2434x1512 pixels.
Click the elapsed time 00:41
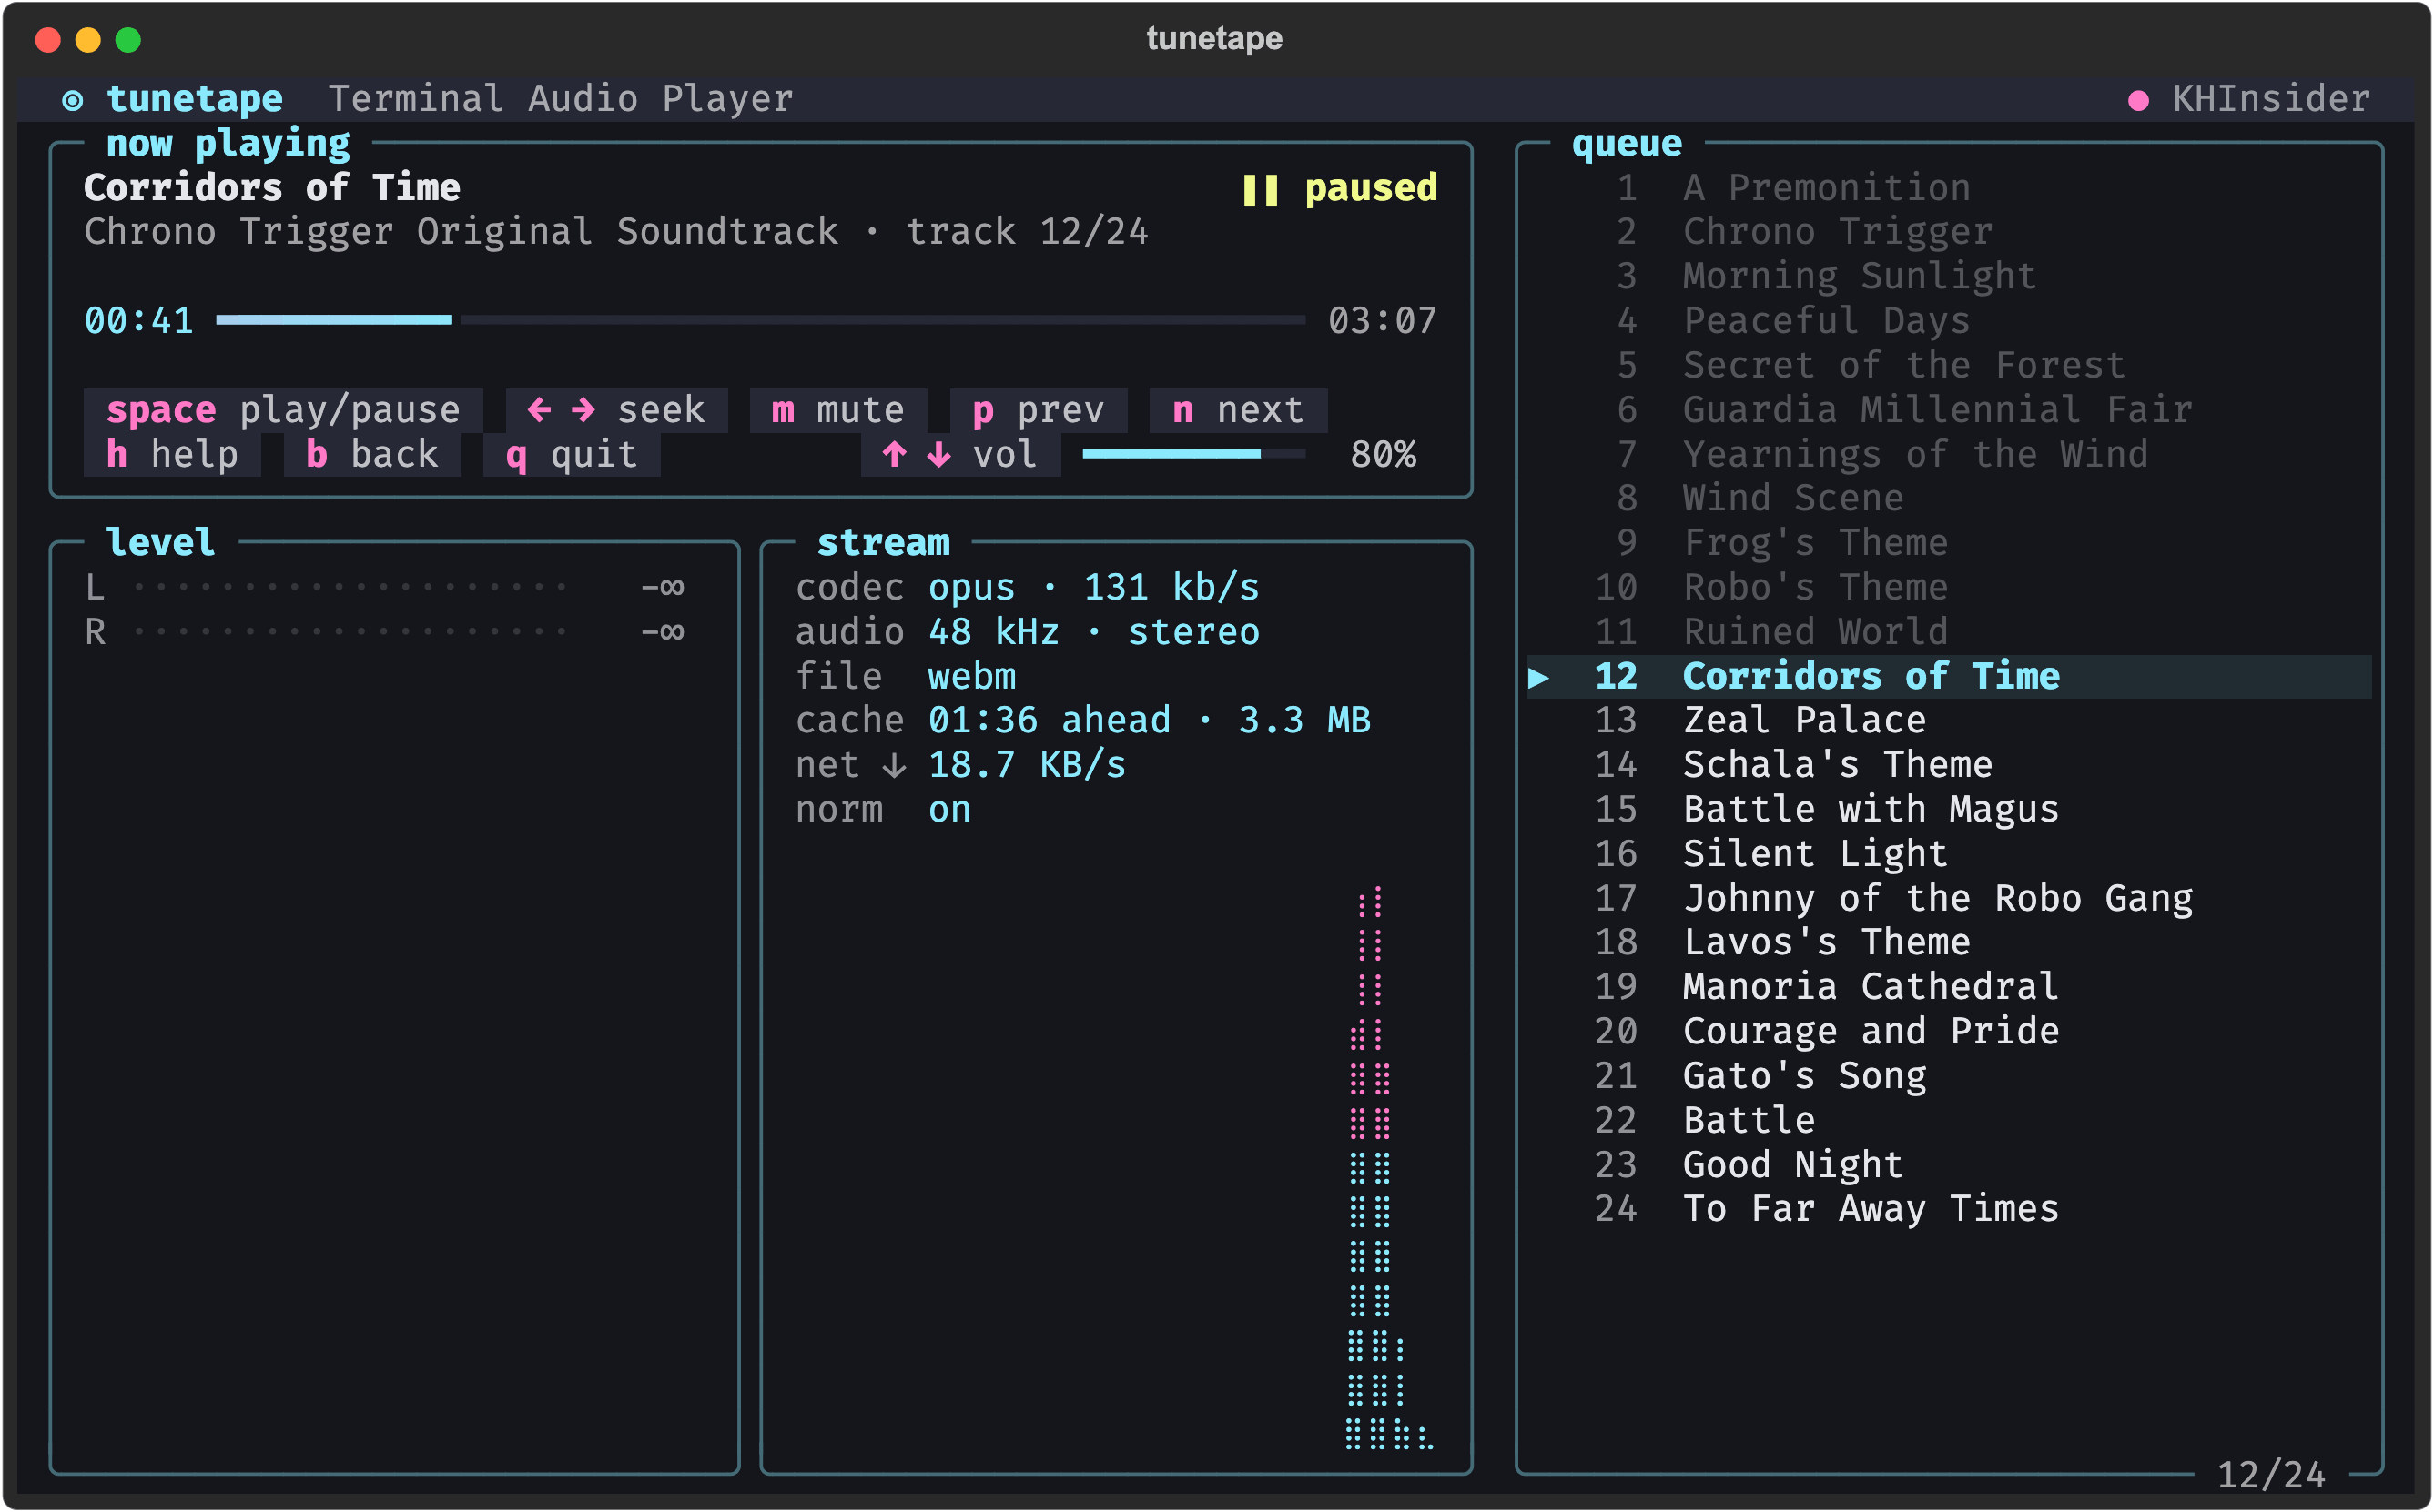pyautogui.click(x=139, y=321)
